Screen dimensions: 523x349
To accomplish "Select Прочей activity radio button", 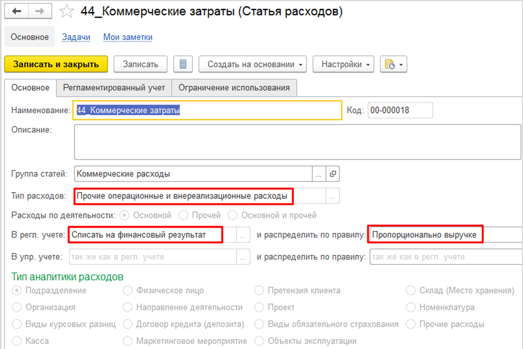I will pos(184,215).
